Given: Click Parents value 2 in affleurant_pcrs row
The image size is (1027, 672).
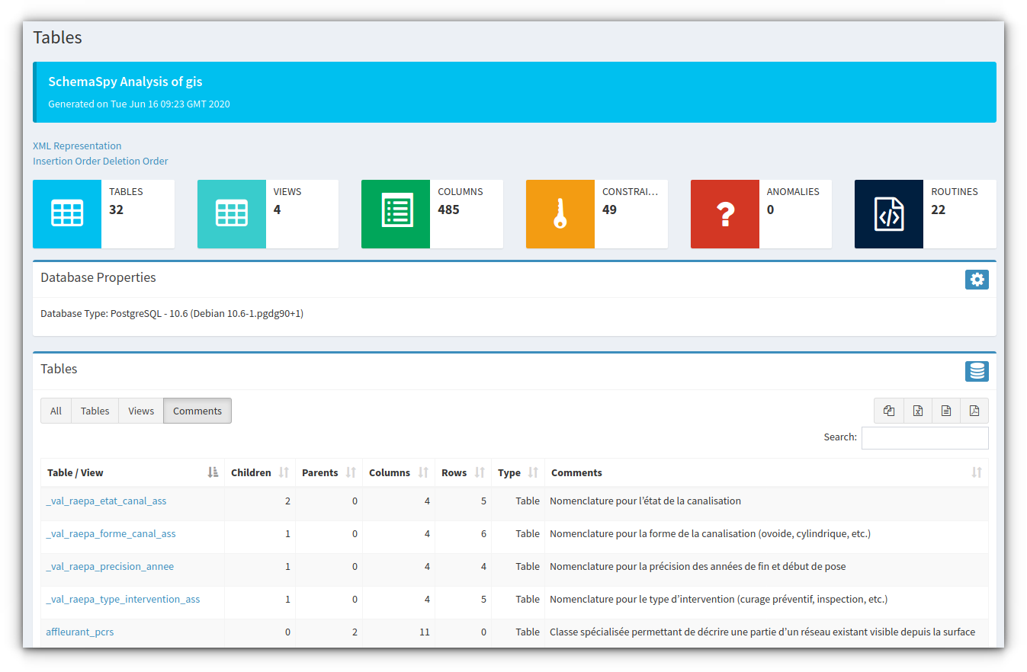Looking at the screenshot, I should click(x=355, y=632).
